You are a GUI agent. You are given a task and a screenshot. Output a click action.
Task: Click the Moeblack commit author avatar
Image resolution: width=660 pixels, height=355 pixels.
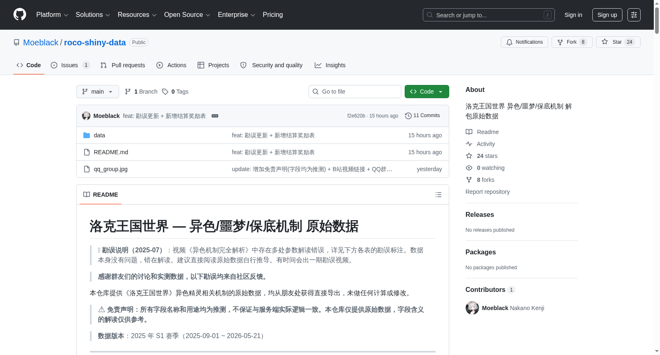click(x=86, y=116)
